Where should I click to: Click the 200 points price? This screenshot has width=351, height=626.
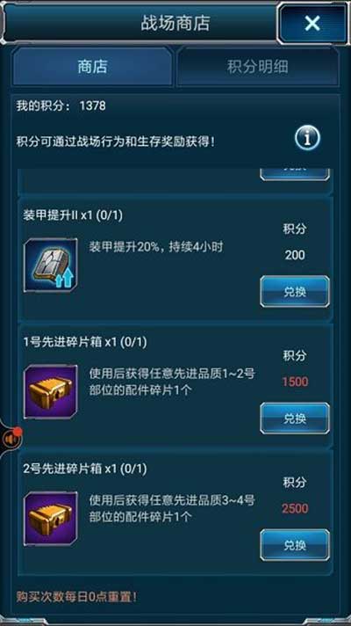(295, 255)
